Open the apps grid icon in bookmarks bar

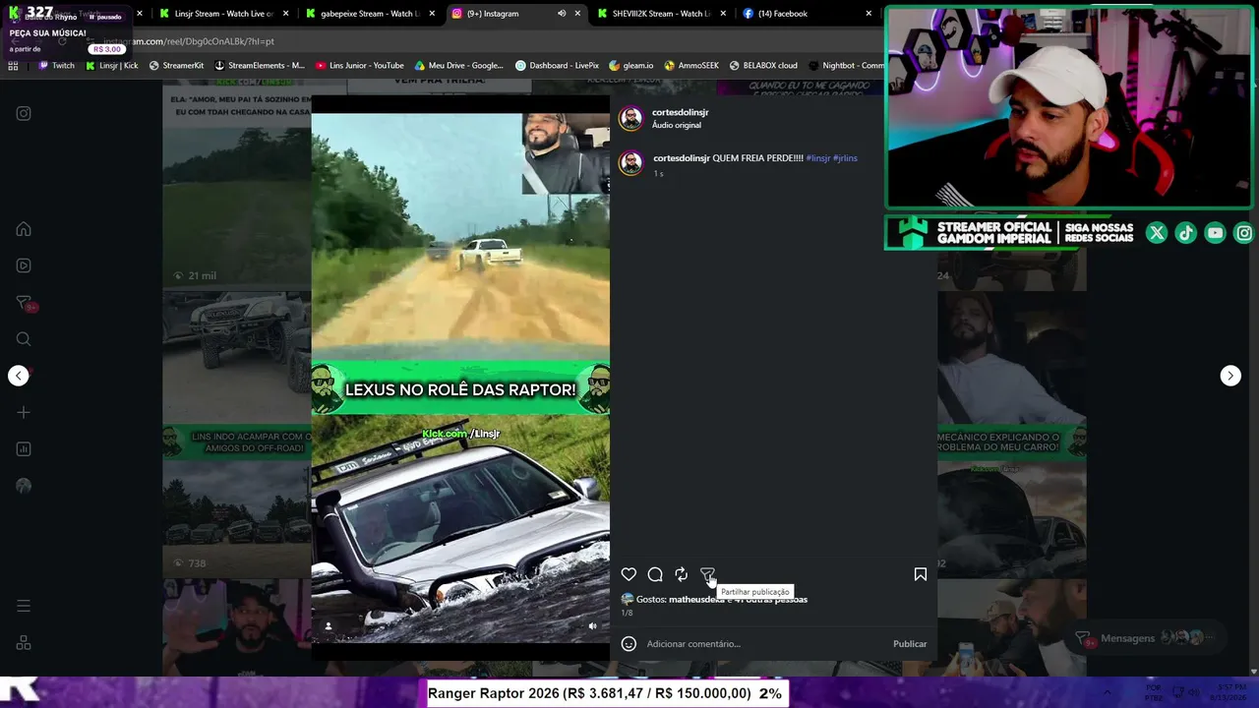(x=13, y=66)
